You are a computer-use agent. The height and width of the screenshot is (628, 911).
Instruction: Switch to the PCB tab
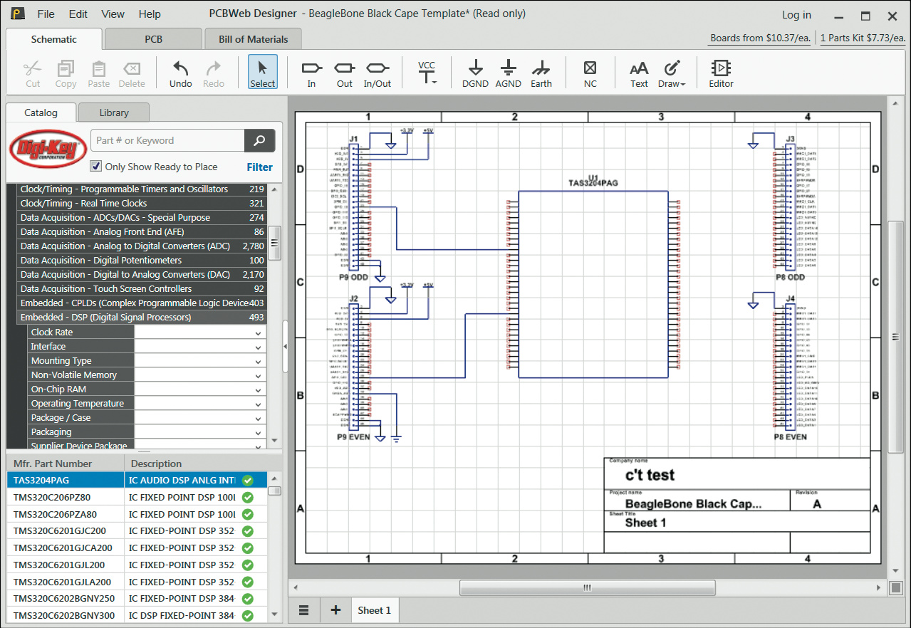154,39
